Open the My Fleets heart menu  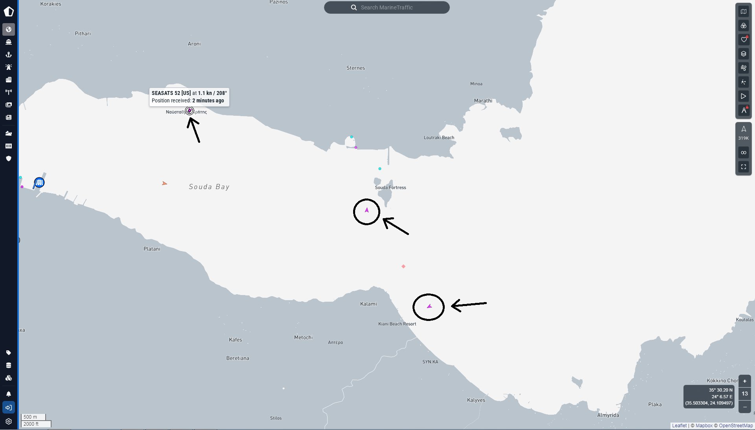(743, 40)
